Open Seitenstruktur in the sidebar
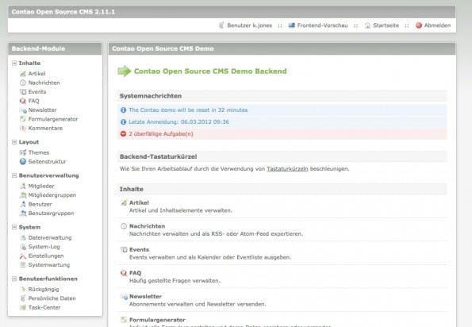Viewport: 472px width, 327px height. coord(48,161)
